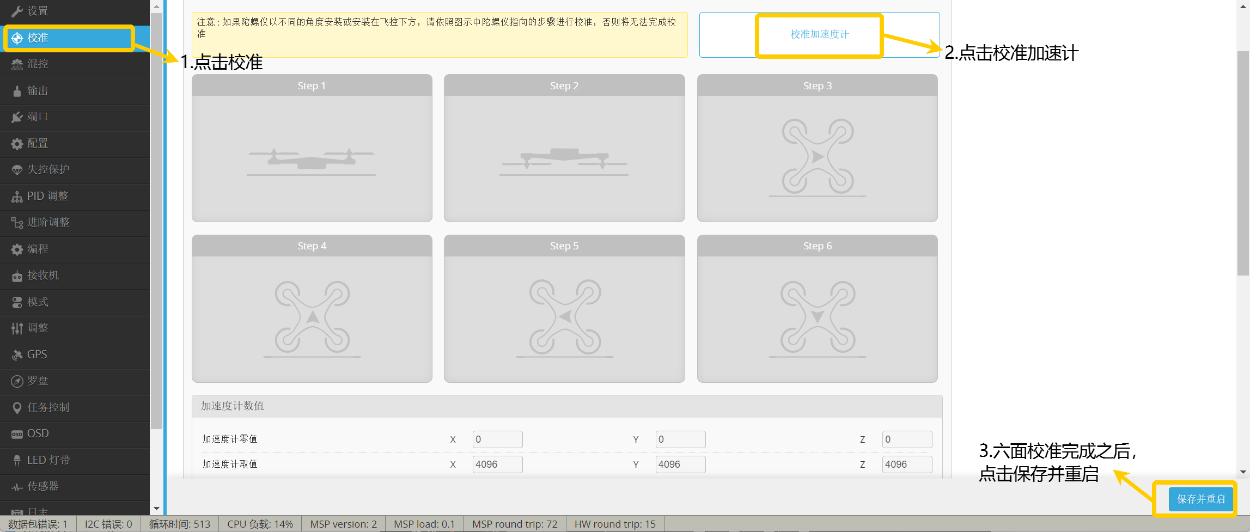Click the sliders icon beside 调整
This screenshot has width=1250, height=532.
17,328
